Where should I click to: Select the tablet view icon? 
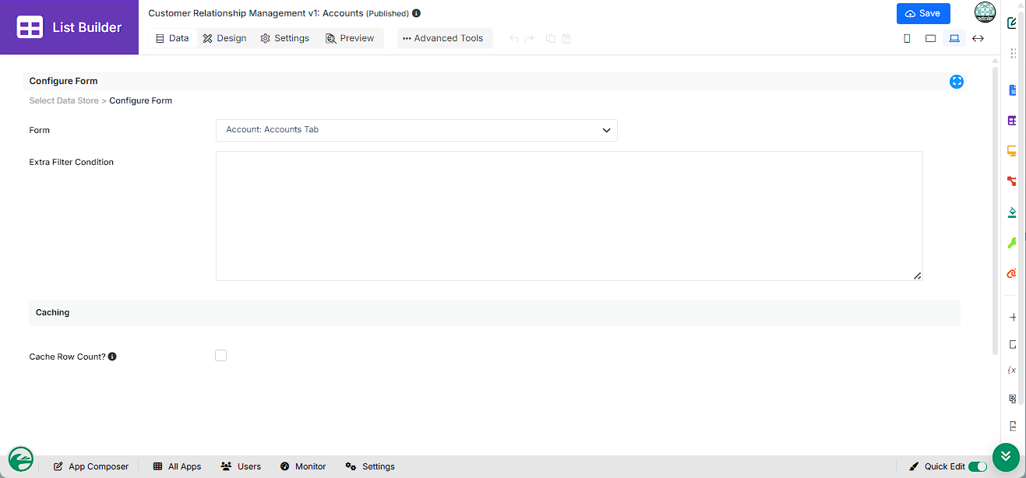(x=930, y=38)
